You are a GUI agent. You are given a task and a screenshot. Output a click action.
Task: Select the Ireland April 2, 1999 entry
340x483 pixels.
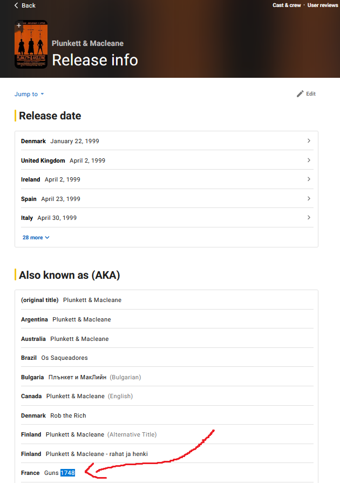click(51, 179)
